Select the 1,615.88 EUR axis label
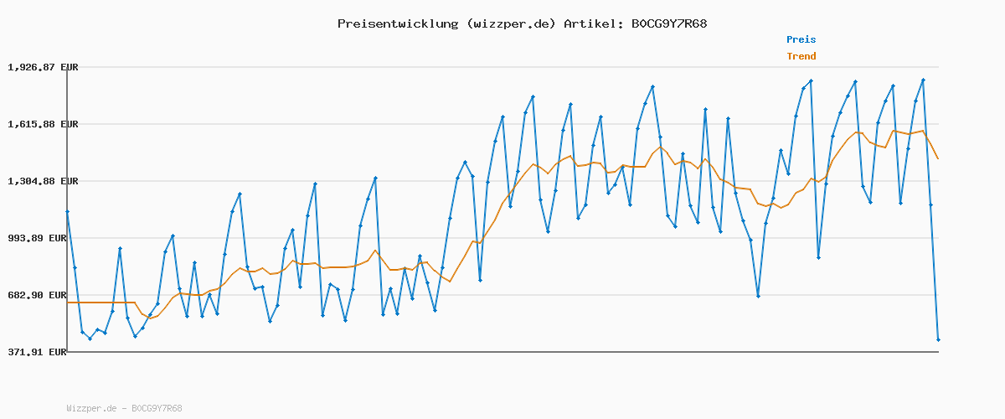The width and height of the screenshot is (1005, 419). point(43,124)
